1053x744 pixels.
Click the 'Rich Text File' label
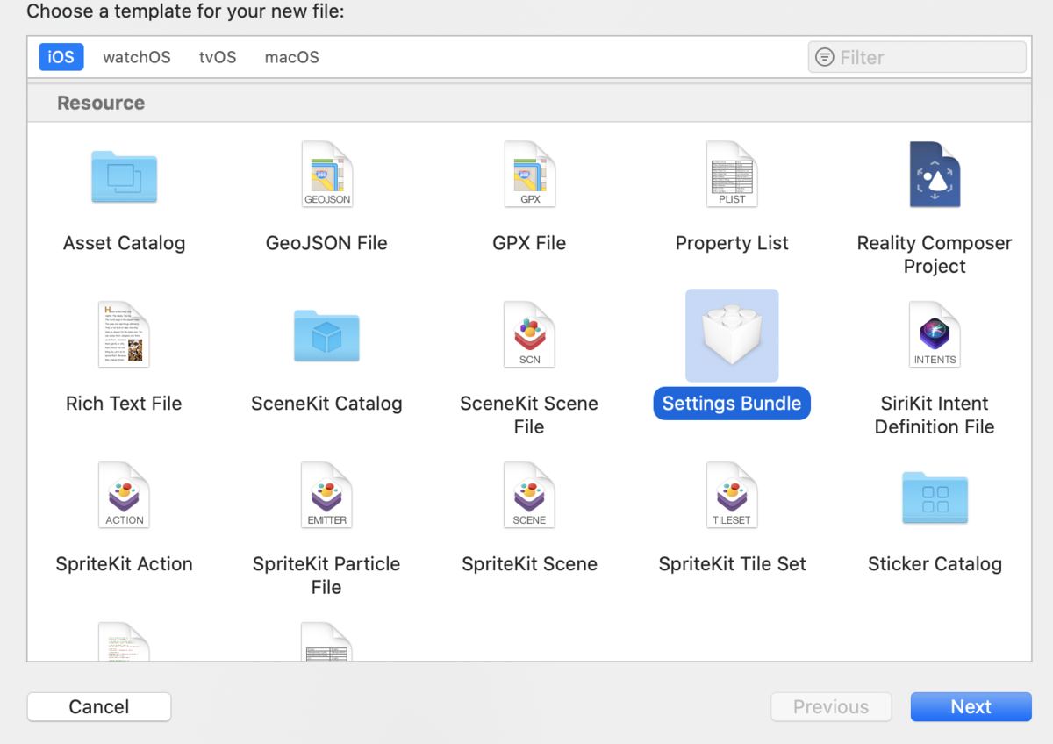tap(124, 404)
